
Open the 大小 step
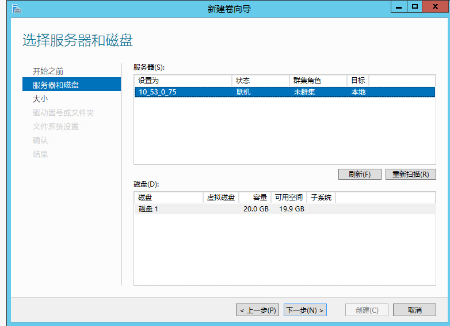pyautogui.click(x=40, y=99)
